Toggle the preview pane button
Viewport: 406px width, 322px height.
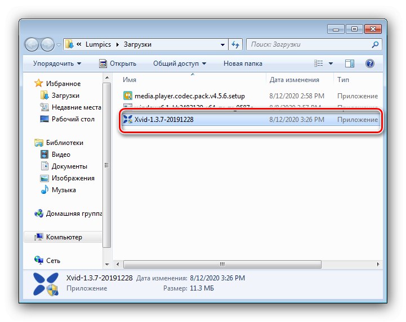pos(350,64)
